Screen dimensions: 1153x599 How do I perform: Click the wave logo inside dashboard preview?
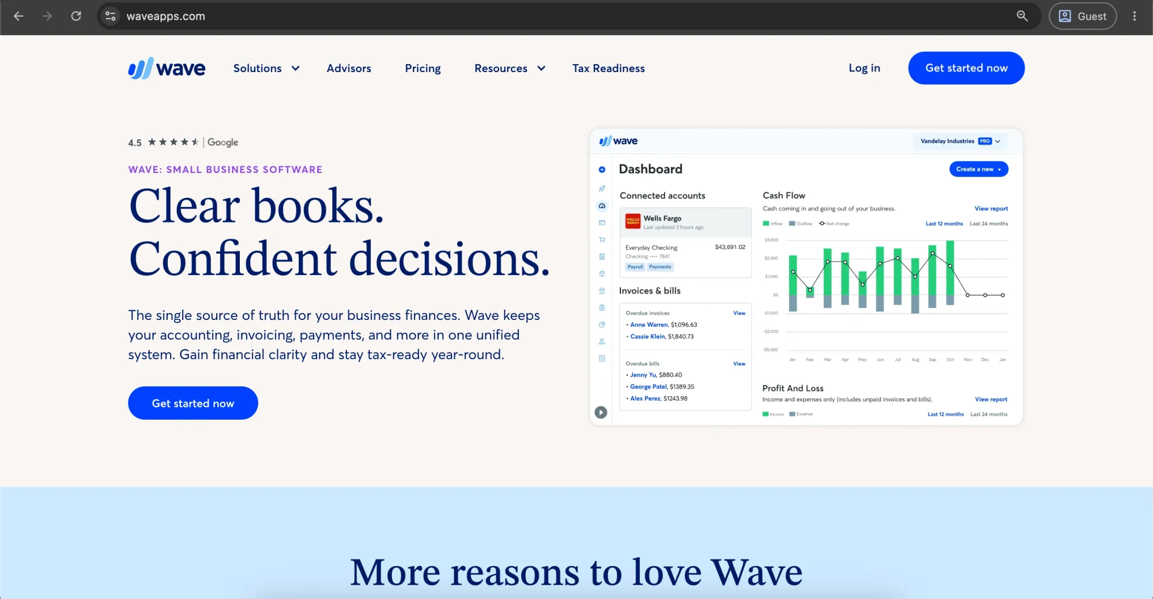coord(618,141)
